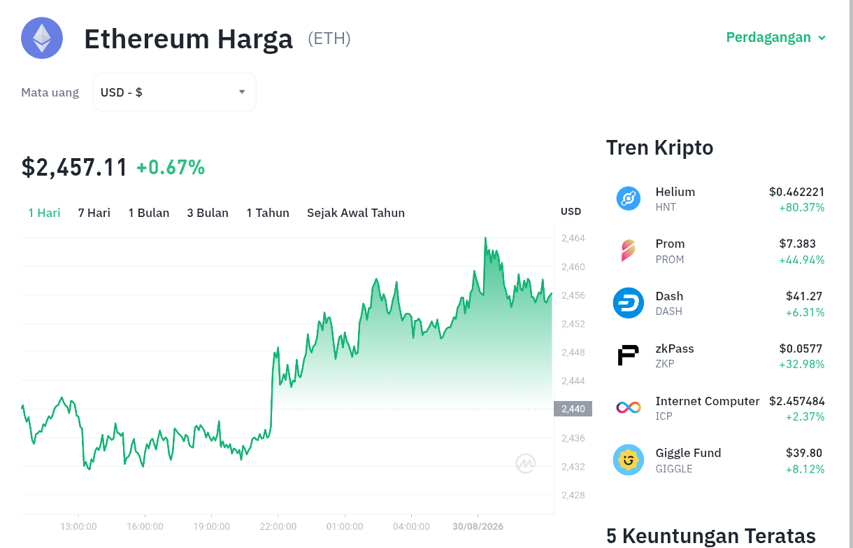This screenshot has width=853, height=548.
Task: Click the zkPass coin icon
Action: (x=628, y=356)
